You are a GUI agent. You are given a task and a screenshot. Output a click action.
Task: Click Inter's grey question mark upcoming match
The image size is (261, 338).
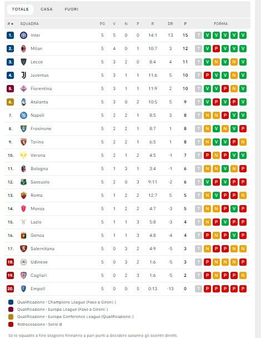tap(198, 35)
